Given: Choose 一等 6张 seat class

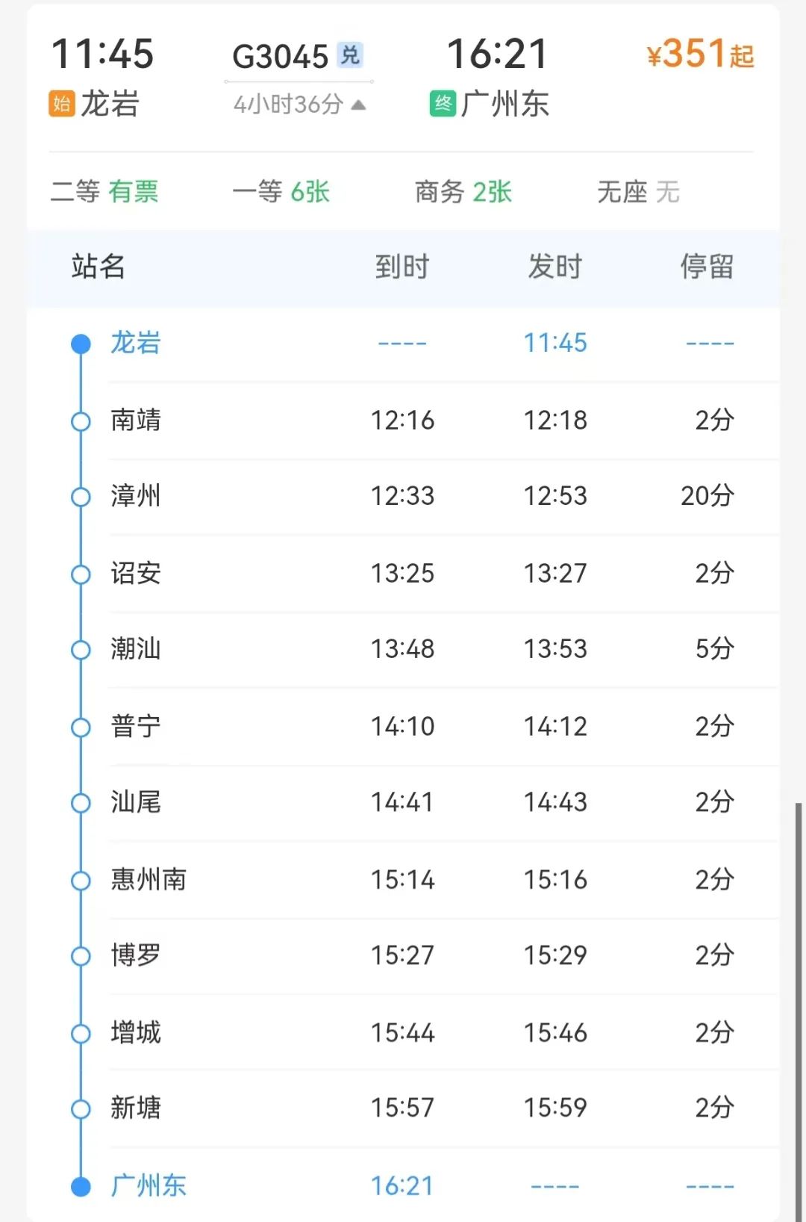Looking at the screenshot, I should pyautogui.click(x=281, y=192).
